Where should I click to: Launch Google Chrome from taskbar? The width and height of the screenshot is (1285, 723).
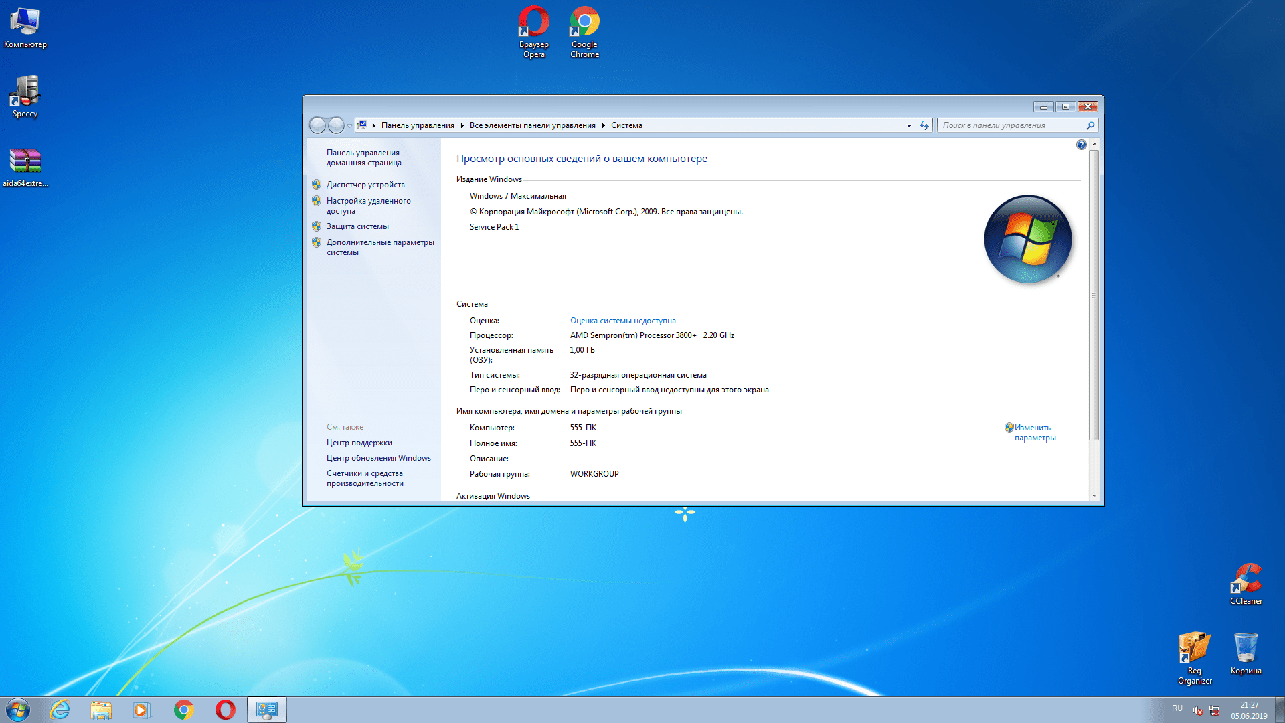[x=183, y=710]
